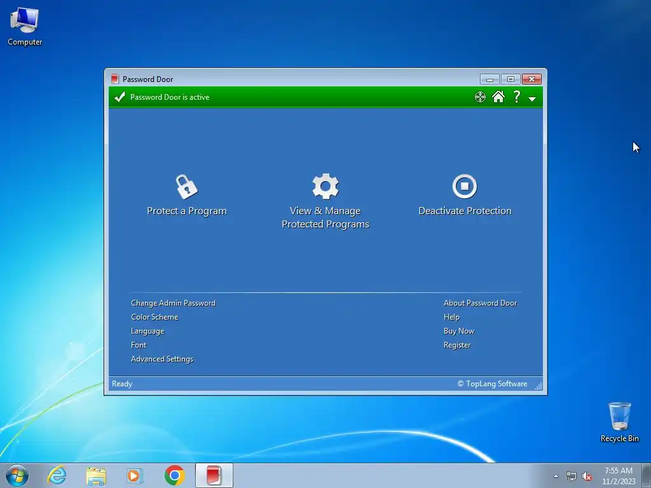
Task: Open help via question mark icon
Action: (516, 97)
